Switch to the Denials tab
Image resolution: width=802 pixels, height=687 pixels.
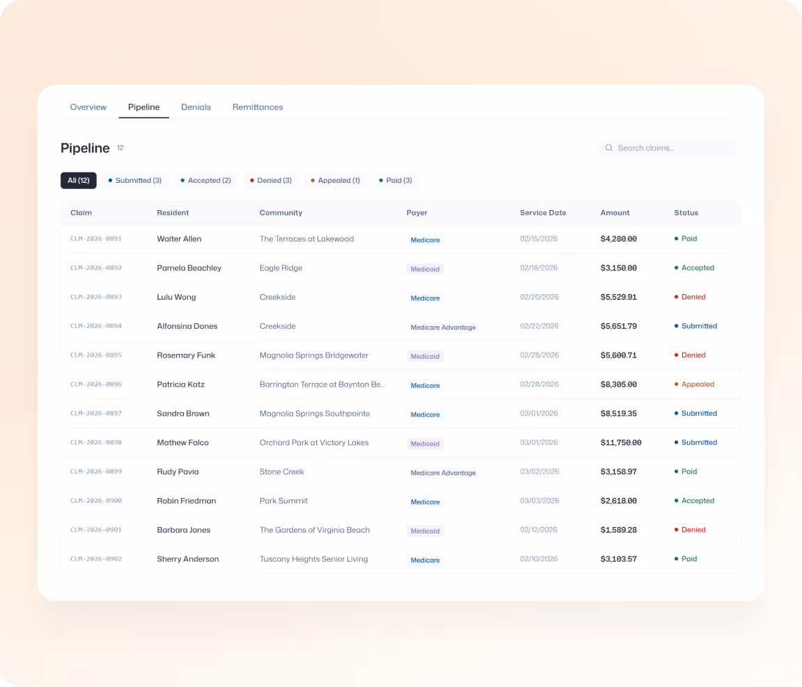196,106
